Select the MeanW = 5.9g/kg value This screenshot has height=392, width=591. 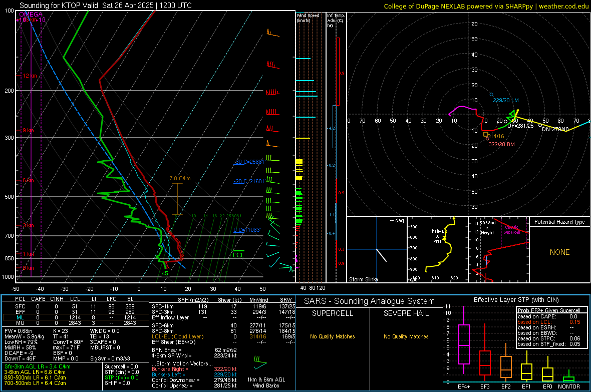pyautogui.click(x=25, y=336)
